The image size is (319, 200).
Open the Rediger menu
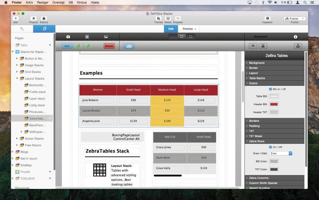tap(43, 2)
